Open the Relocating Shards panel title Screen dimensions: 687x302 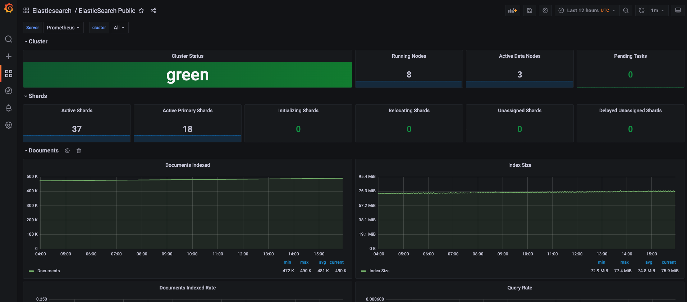[x=409, y=110]
